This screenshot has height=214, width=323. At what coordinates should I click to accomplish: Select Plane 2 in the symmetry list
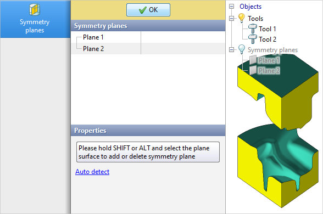[93, 49]
